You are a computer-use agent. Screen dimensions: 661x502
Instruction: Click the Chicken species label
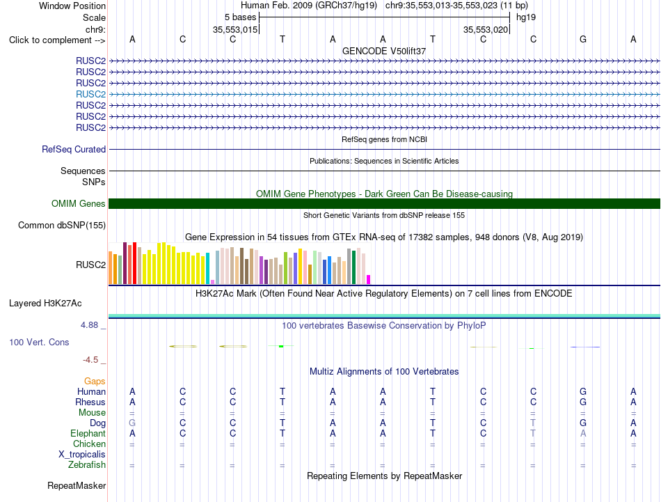click(x=89, y=444)
